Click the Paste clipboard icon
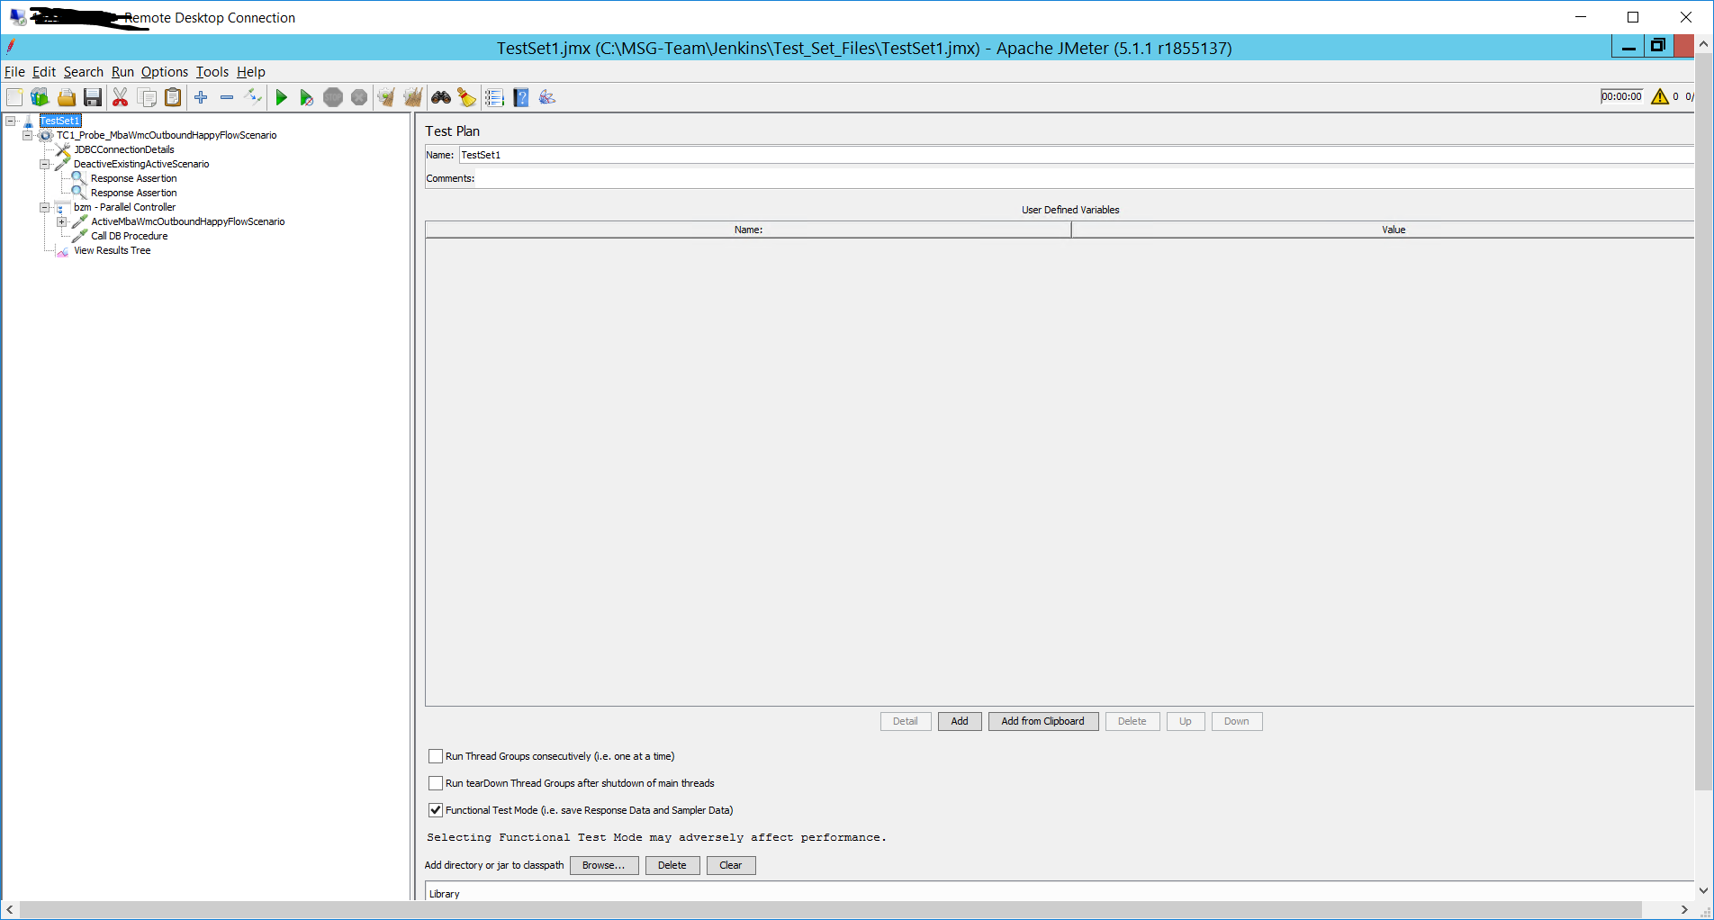 (173, 97)
